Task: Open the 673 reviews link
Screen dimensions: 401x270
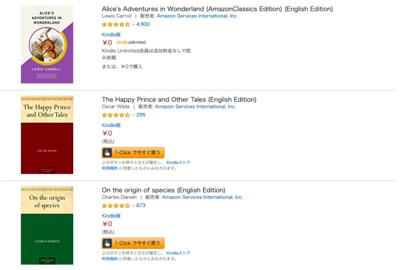Action: point(141,205)
